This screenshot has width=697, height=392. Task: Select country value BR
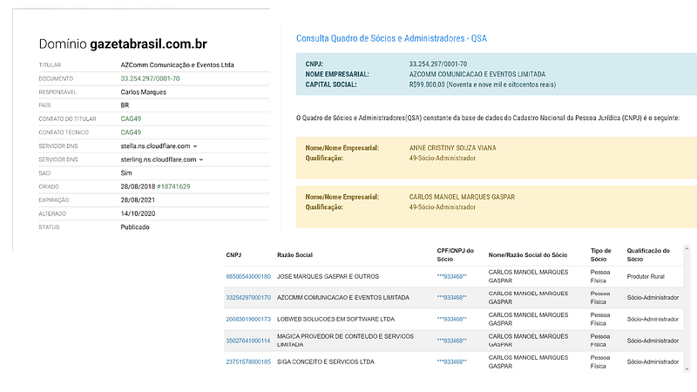coord(125,105)
